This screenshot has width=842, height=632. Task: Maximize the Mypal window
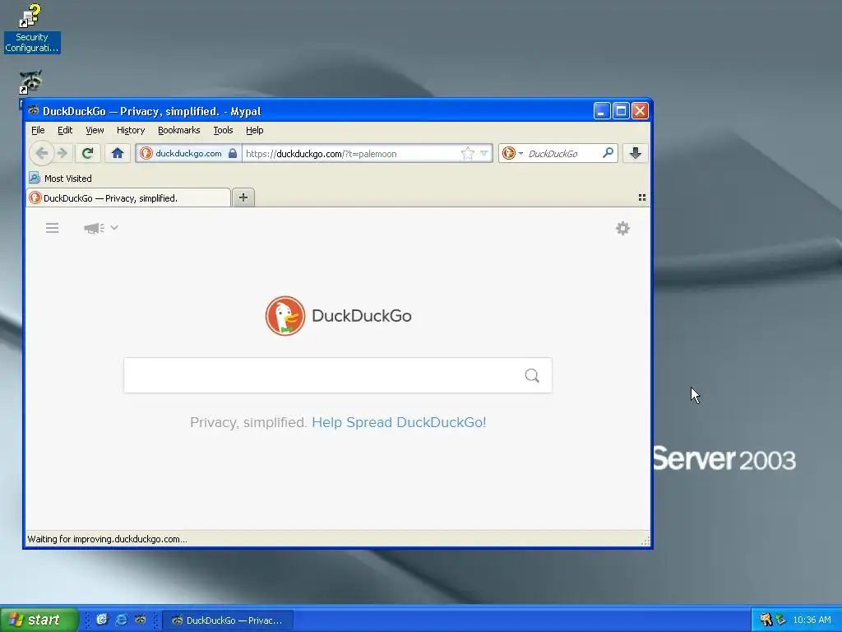(622, 111)
